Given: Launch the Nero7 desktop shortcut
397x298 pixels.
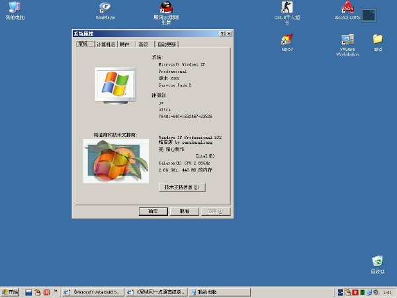Looking at the screenshot, I should pyautogui.click(x=287, y=42).
